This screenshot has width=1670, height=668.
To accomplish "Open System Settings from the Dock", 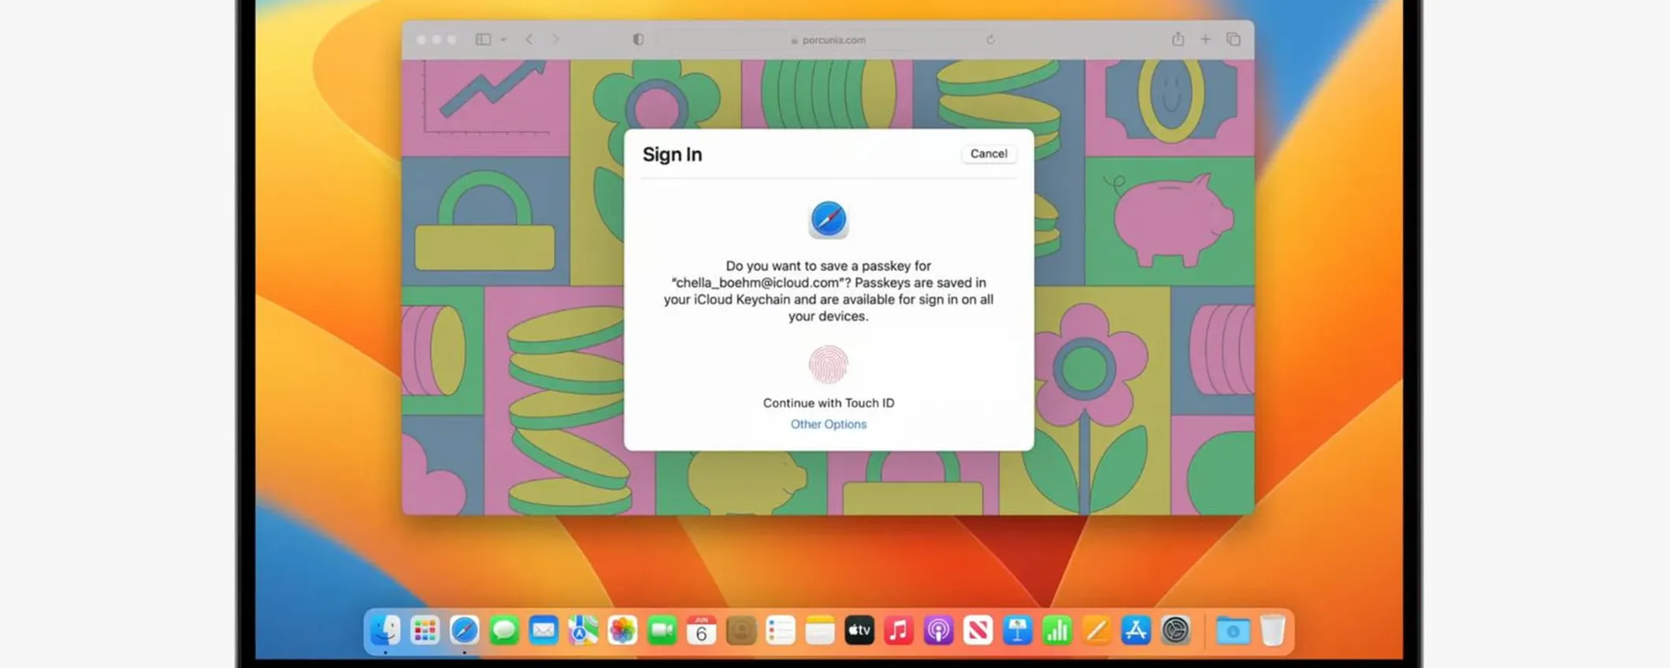I will tap(1175, 630).
